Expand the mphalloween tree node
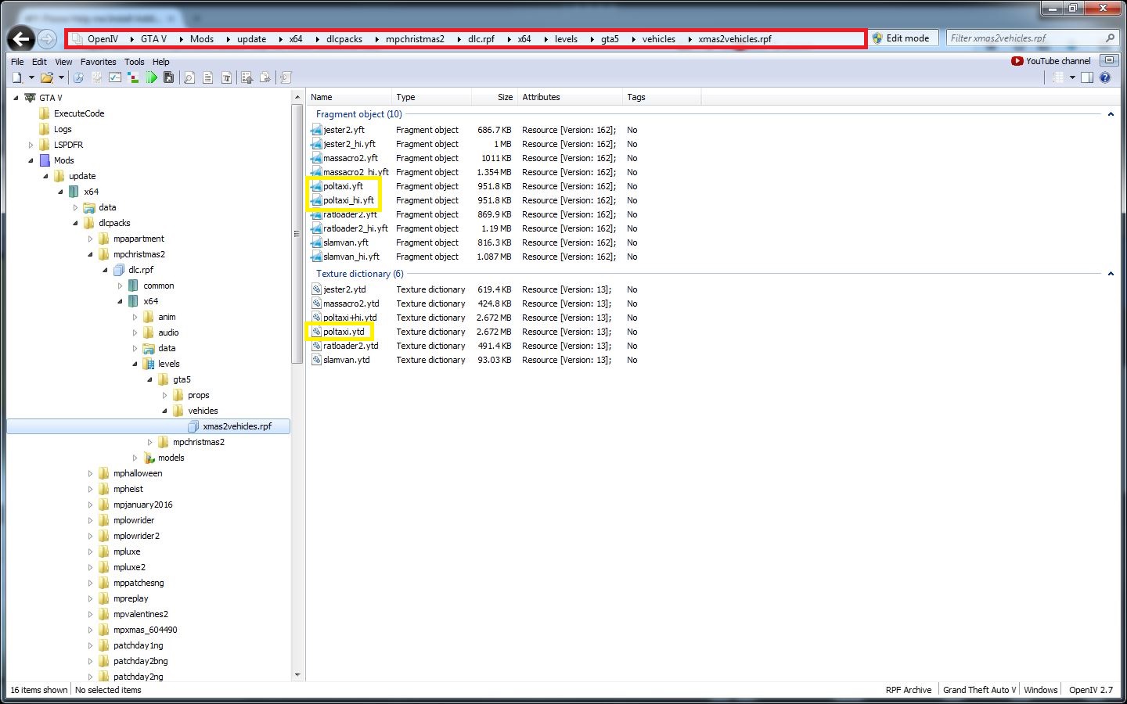Viewport: 1127px width, 704px height. pos(90,473)
